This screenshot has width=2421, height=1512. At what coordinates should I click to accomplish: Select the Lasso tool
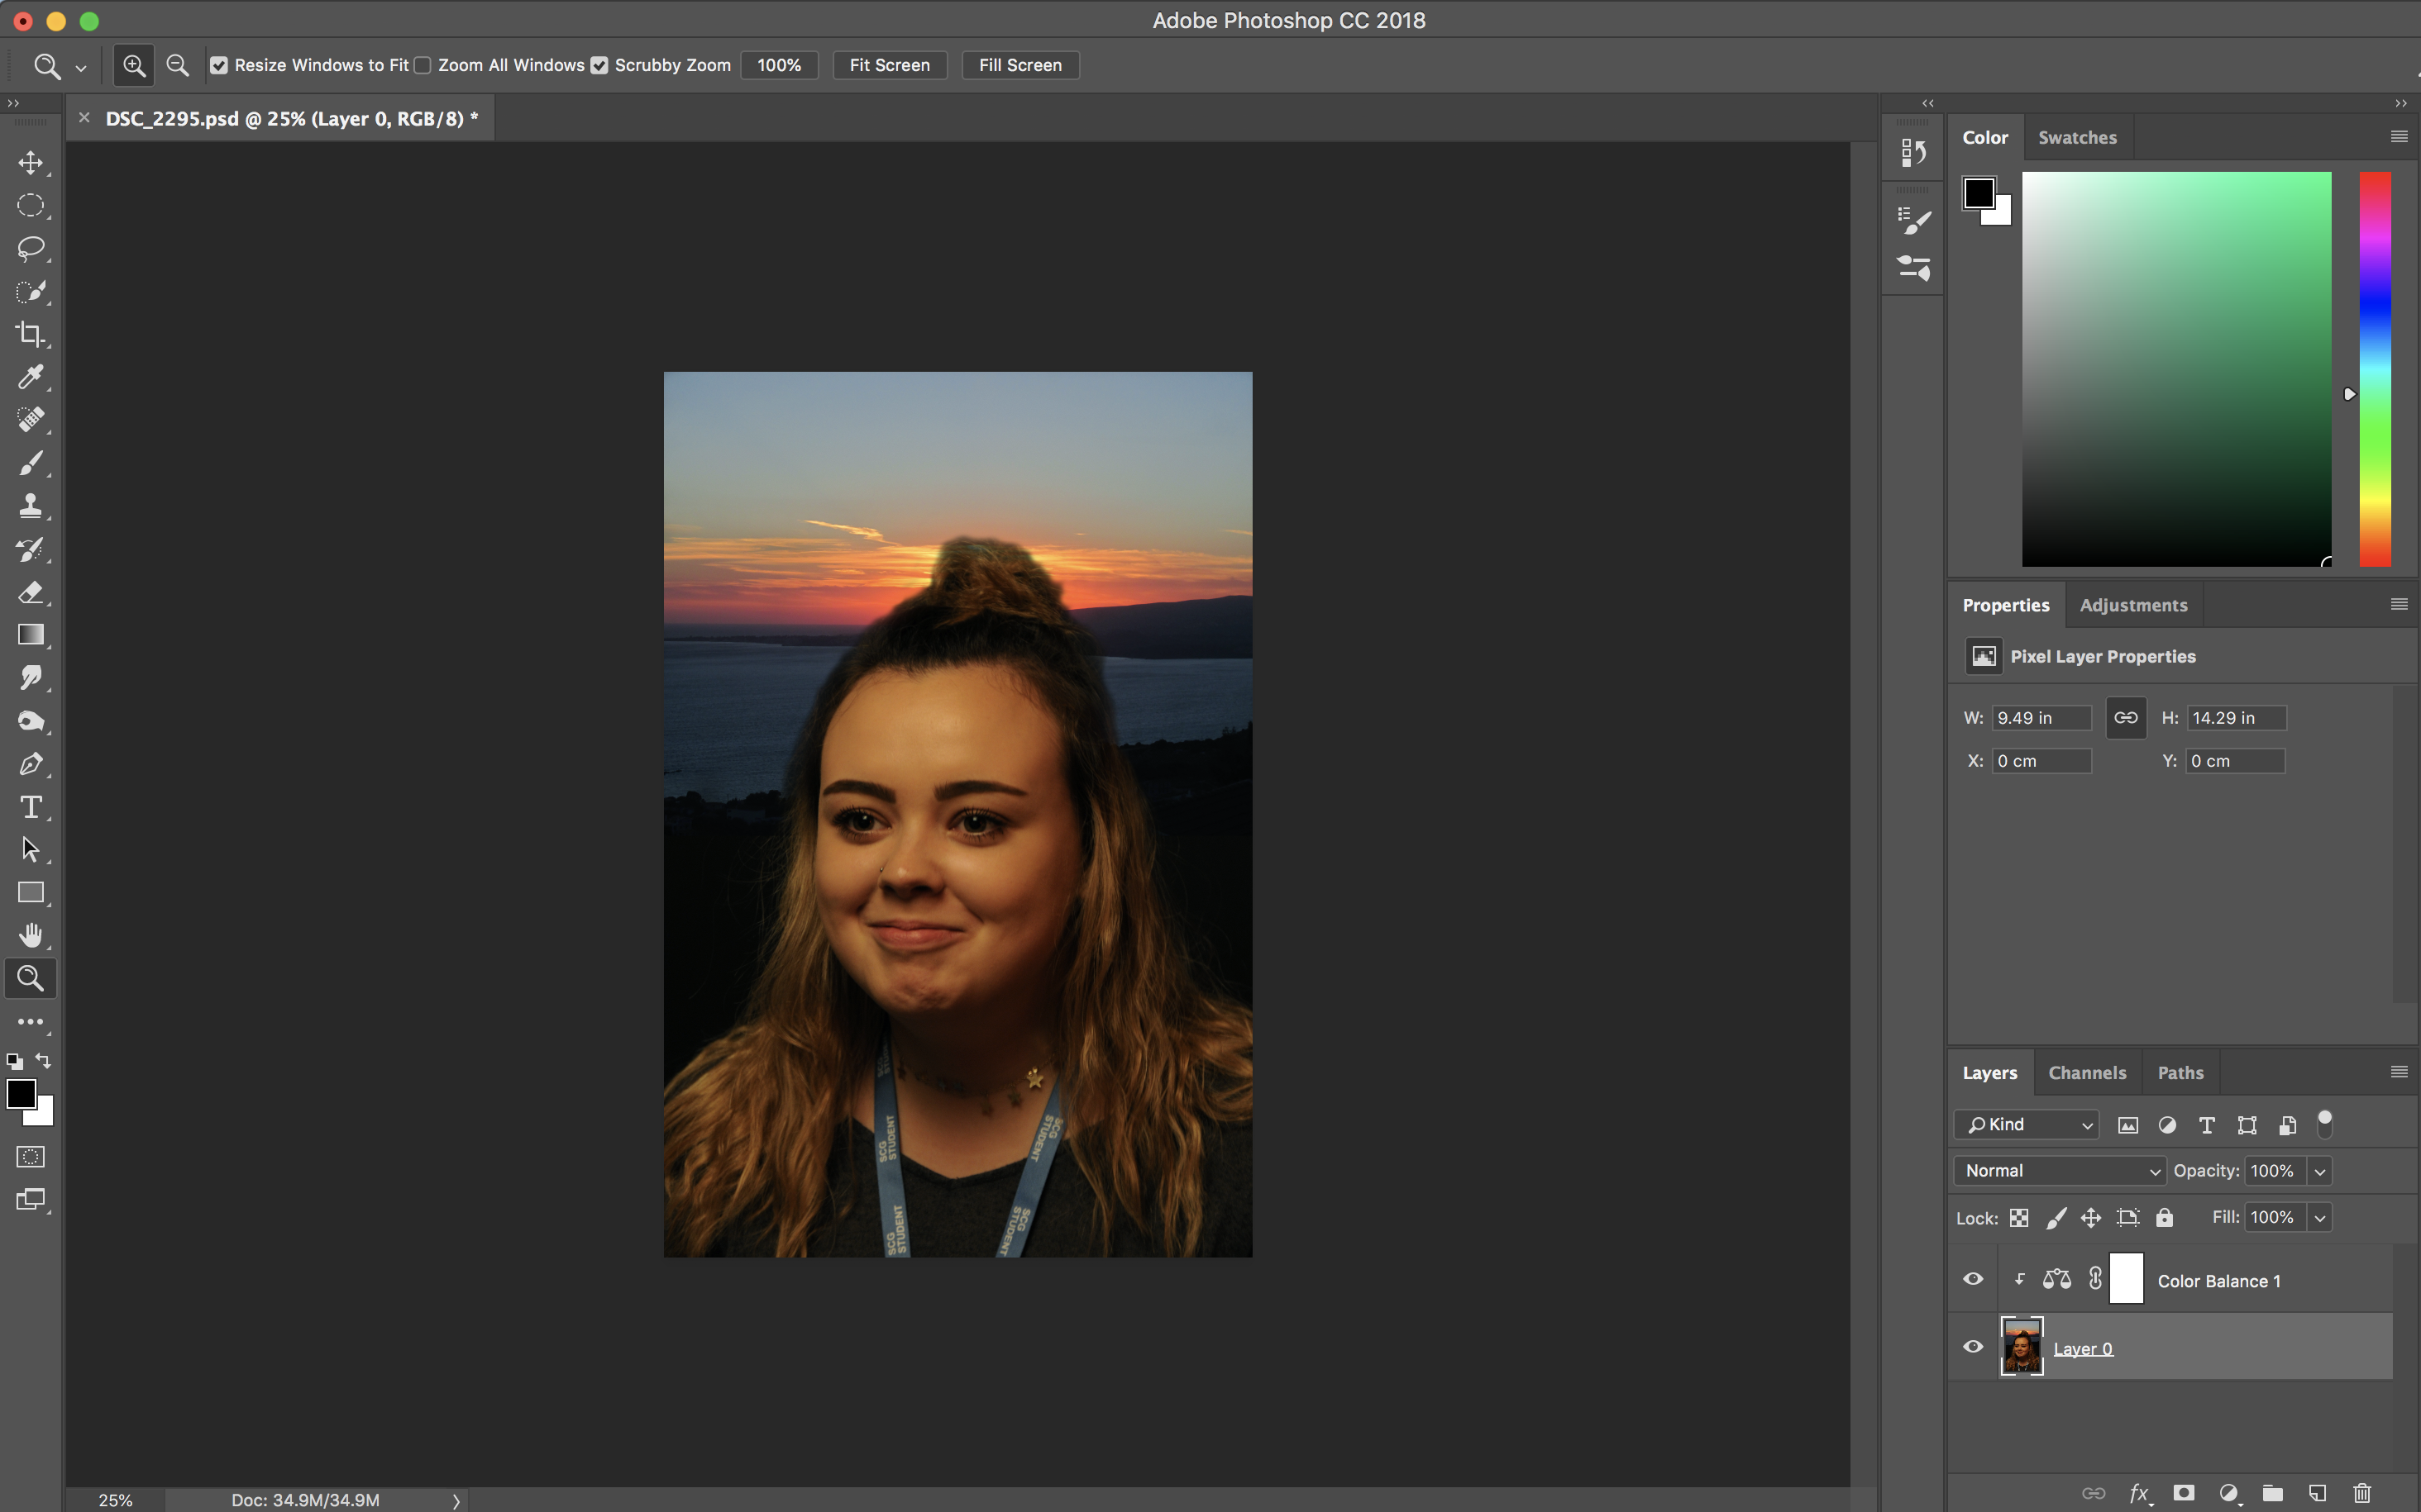[30, 248]
